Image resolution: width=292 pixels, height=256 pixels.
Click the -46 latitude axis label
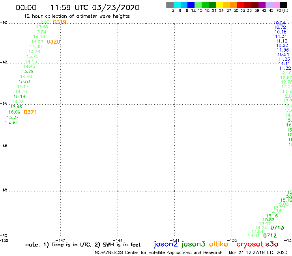point(4,146)
